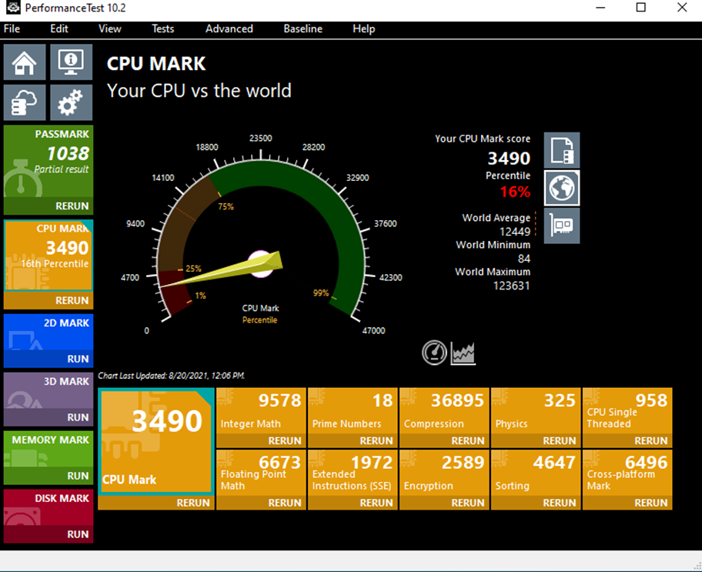Viewport: 702px width, 572px height.
Task: Click the save results document icon
Action: (x=562, y=150)
